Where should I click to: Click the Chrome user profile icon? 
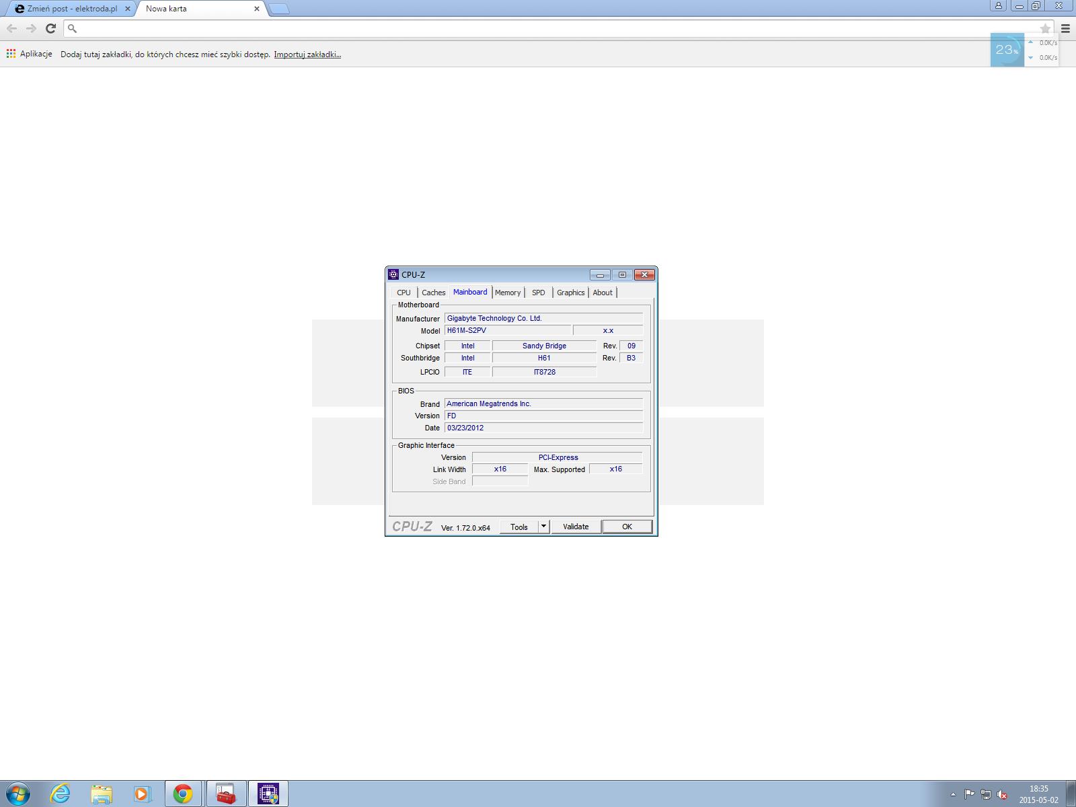(x=999, y=6)
